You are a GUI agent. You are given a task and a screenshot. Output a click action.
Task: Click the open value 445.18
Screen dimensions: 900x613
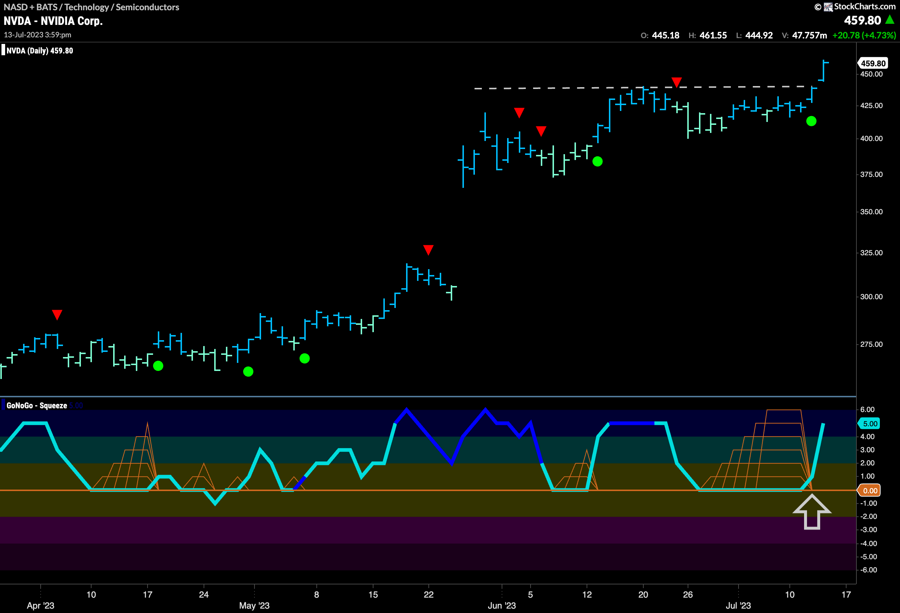pos(665,35)
